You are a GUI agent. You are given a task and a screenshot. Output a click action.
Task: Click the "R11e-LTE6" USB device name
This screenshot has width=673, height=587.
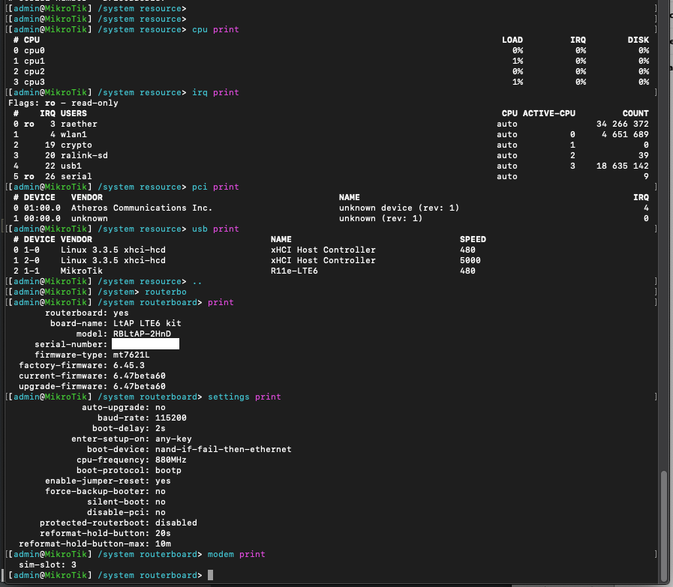point(294,271)
